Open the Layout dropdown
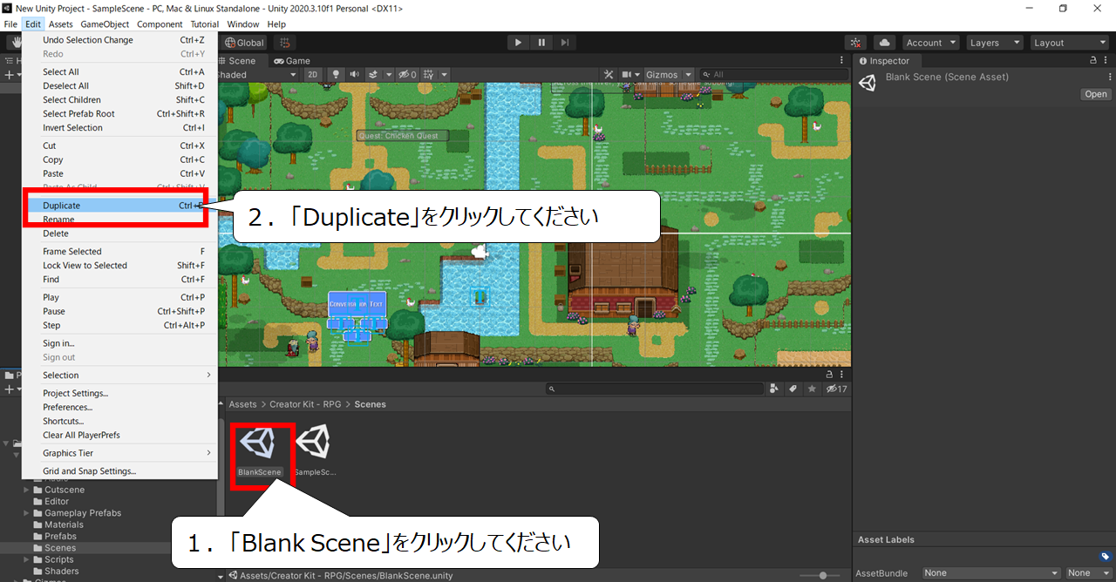The image size is (1116, 582). point(1069,43)
